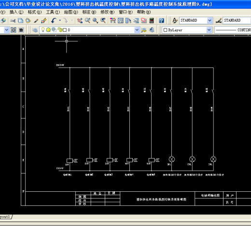Image resolution: width=251 pixels, height=226 pixels.
Task: Open the 帮助(H) Help menu
Action: coord(144,12)
